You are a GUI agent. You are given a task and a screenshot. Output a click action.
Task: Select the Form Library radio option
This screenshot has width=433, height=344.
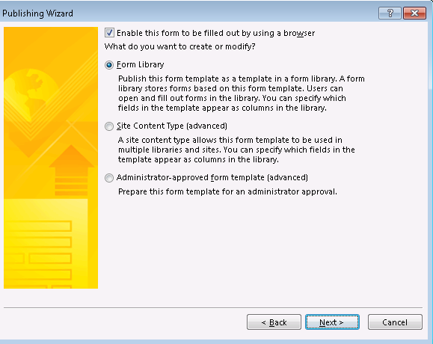(109, 65)
